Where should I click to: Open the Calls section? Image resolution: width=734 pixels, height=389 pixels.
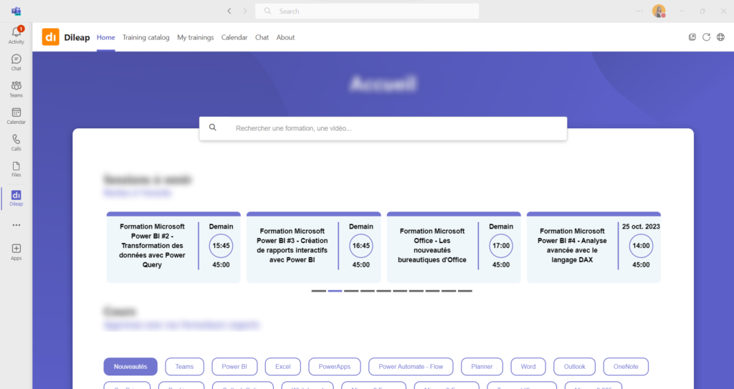tap(16, 143)
